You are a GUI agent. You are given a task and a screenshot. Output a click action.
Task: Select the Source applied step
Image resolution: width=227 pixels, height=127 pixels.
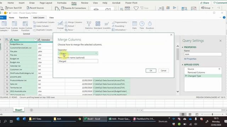[191, 69]
